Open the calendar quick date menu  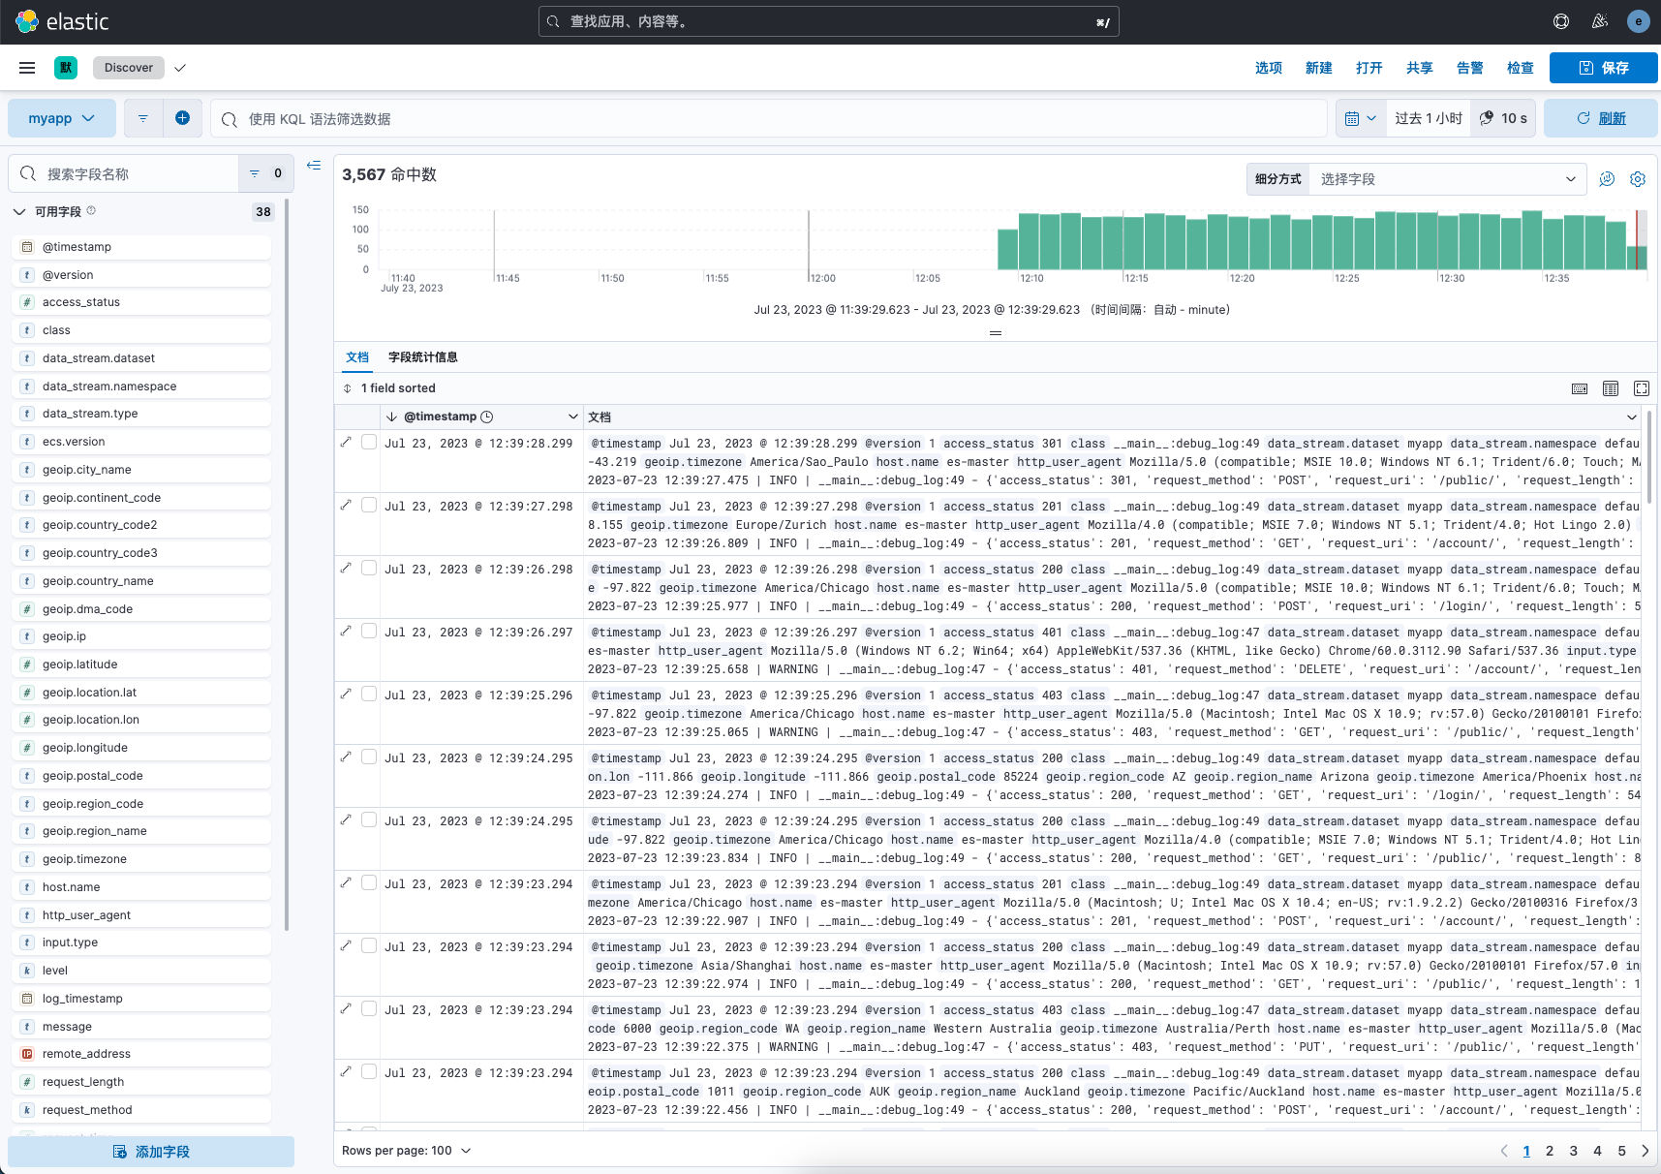pyautogui.click(x=1360, y=118)
